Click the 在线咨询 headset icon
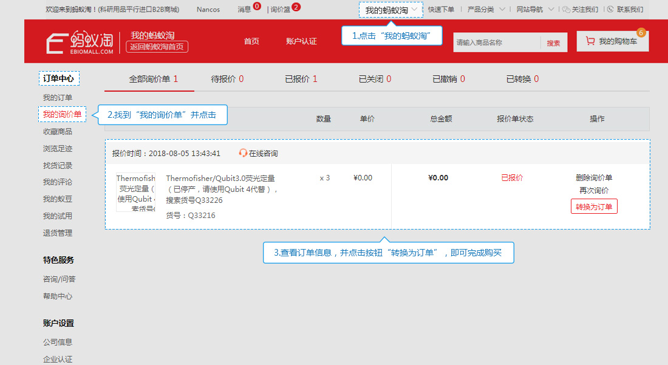 243,153
